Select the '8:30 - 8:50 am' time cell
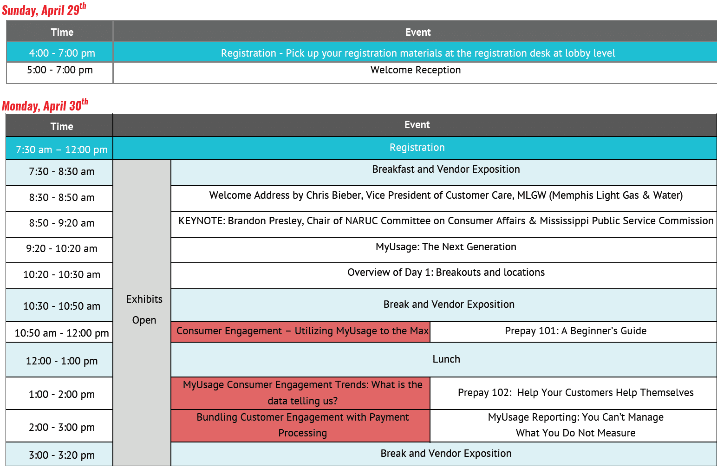Viewport: 717px width, 468px height. coord(59,199)
